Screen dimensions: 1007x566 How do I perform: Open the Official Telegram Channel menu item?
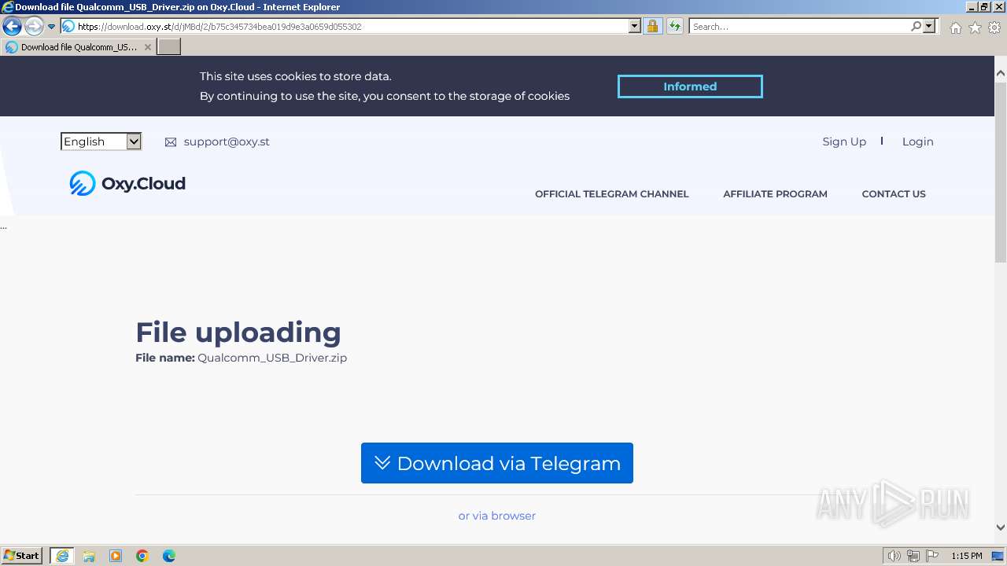(611, 194)
